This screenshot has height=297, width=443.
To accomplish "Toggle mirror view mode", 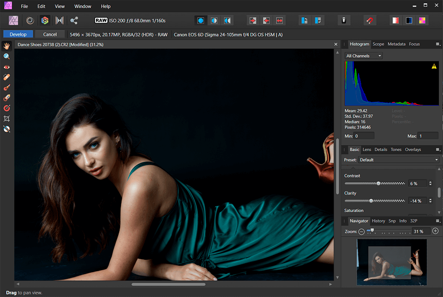I will pyautogui.click(x=228, y=20).
